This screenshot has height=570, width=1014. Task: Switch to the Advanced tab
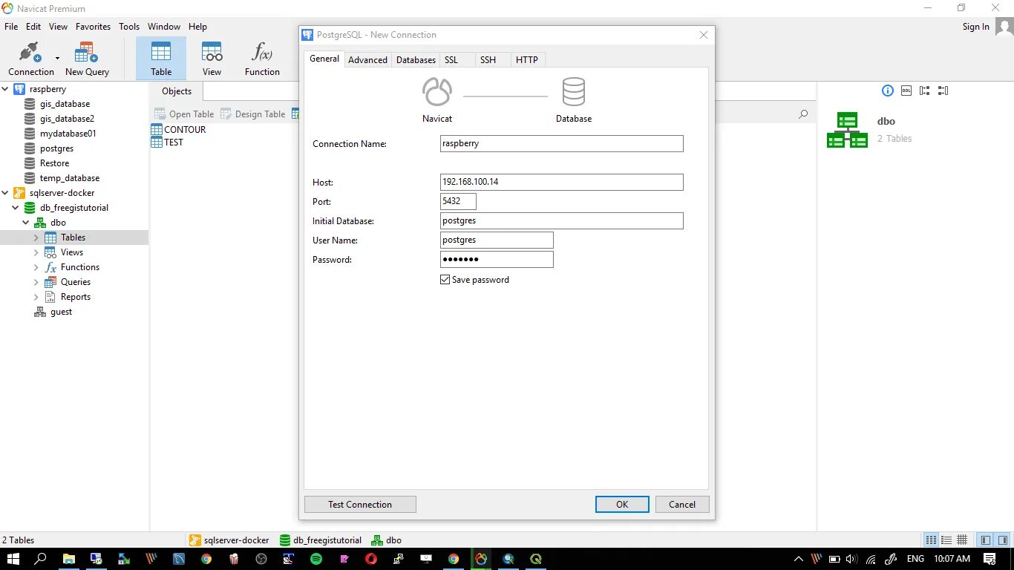pos(367,59)
